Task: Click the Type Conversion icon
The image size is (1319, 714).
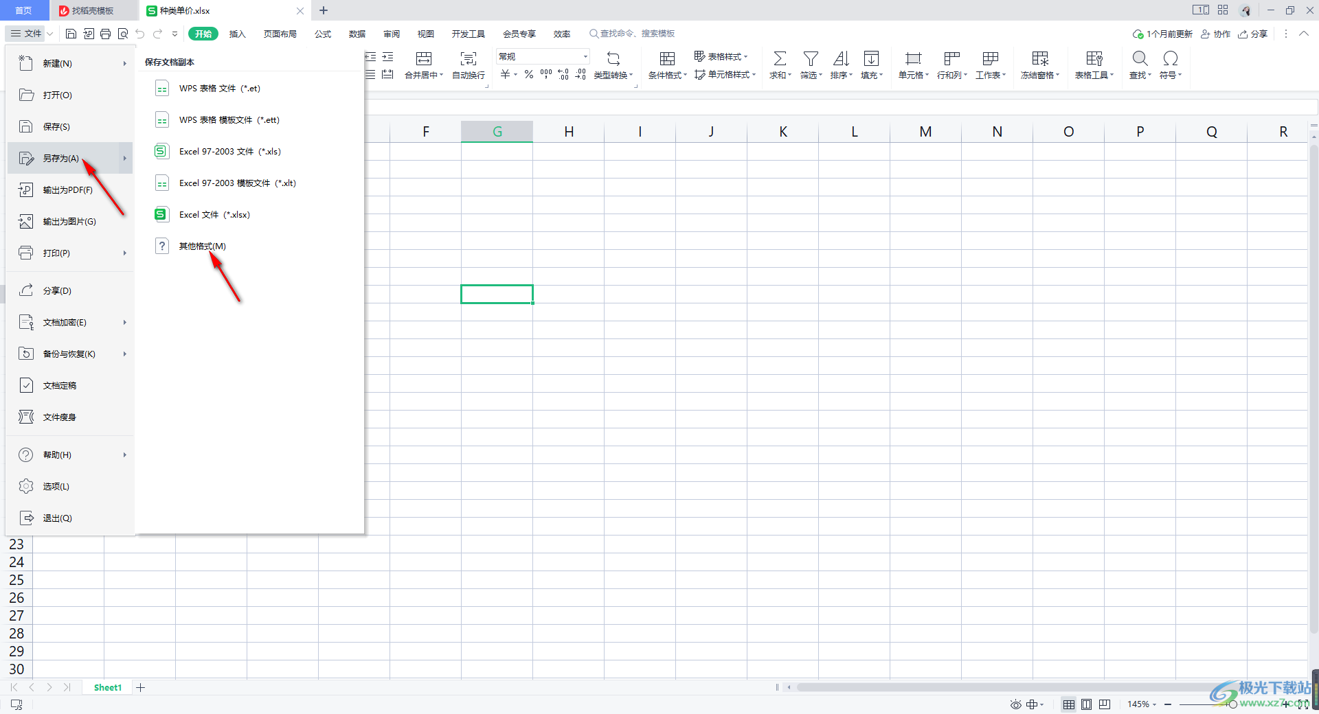Action: 613,58
